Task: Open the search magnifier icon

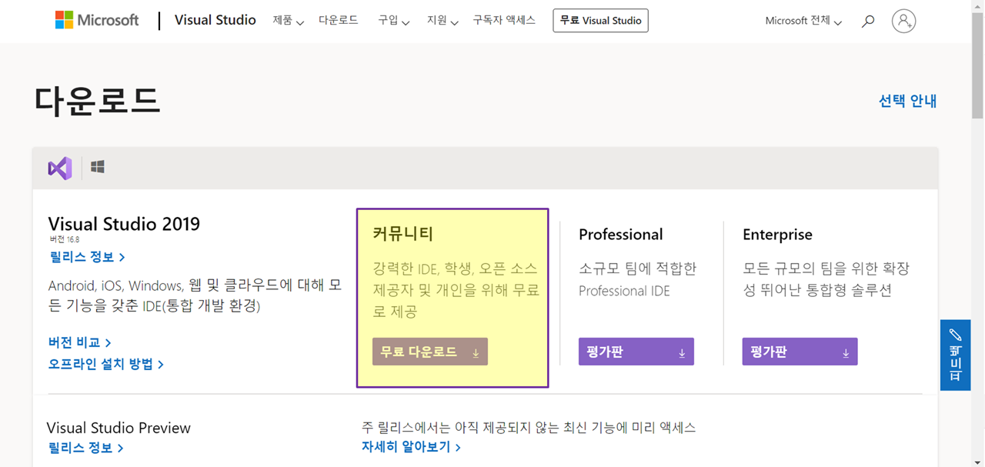Action: [868, 22]
